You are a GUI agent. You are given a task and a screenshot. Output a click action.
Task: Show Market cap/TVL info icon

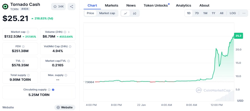pos(69,61)
